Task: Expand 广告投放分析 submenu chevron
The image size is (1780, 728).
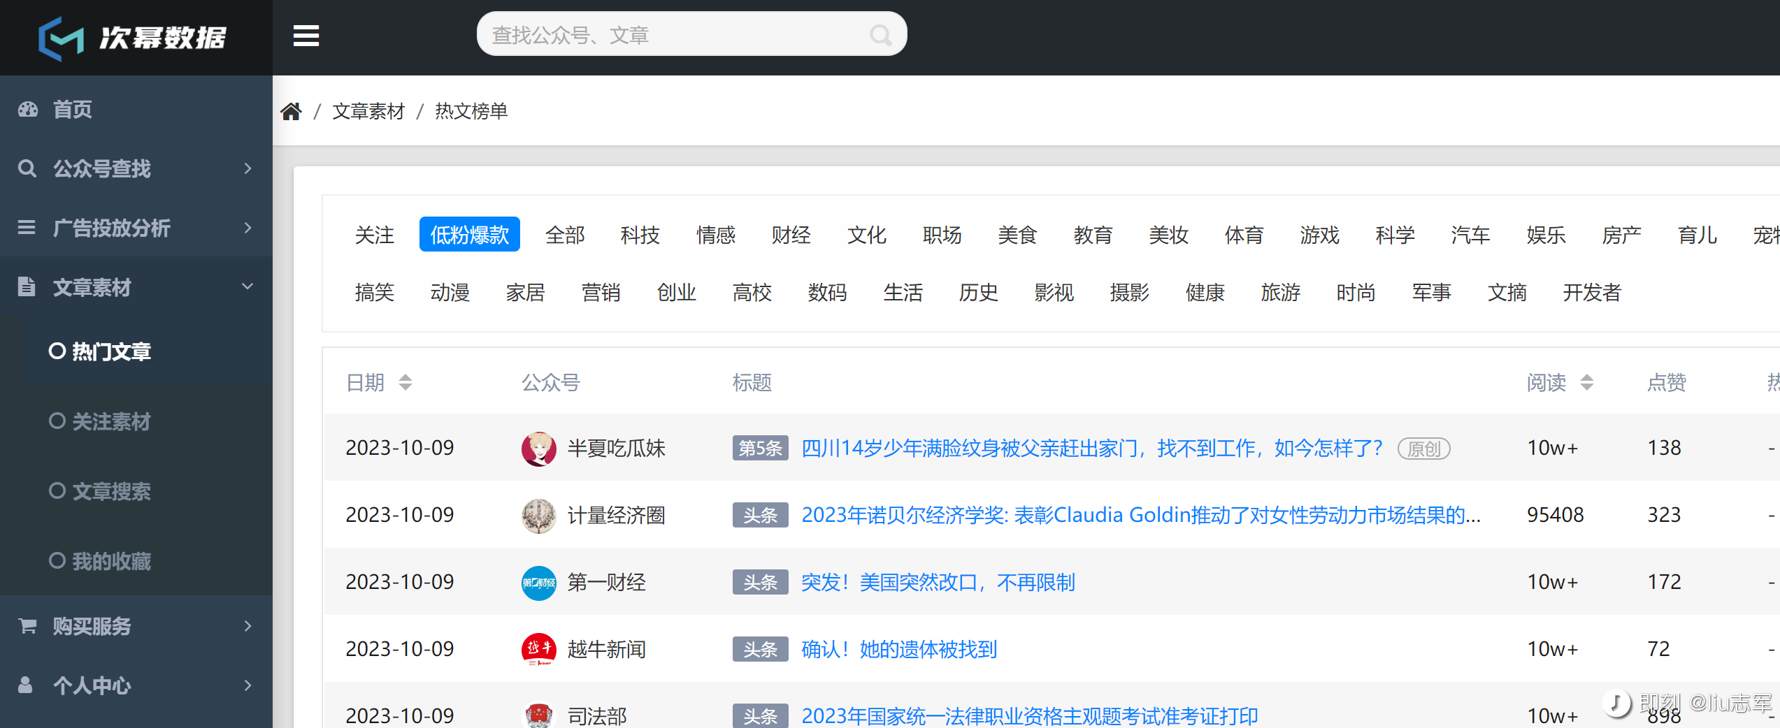Action: (x=247, y=228)
